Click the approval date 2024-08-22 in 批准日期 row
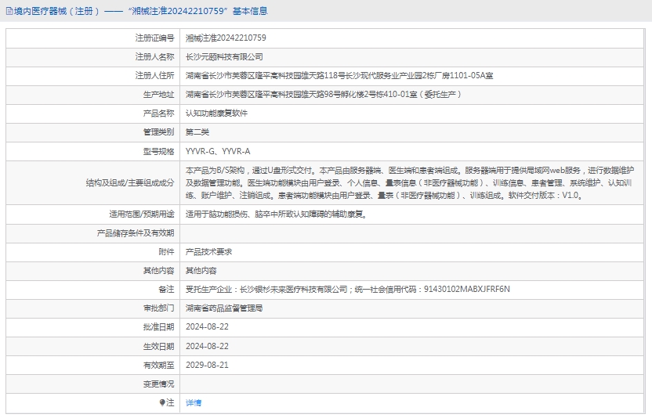This screenshot has width=652, height=418. 207,327
